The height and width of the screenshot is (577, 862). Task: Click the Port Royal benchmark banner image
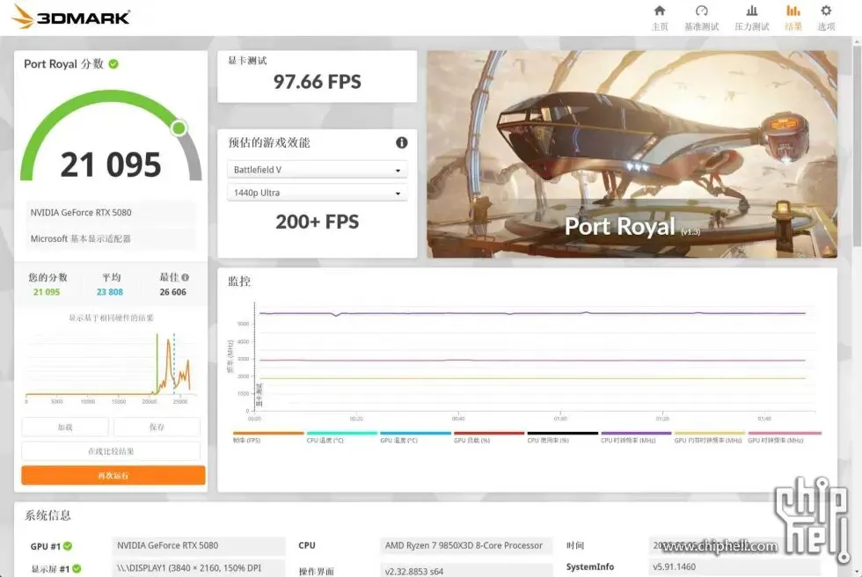coord(632,155)
